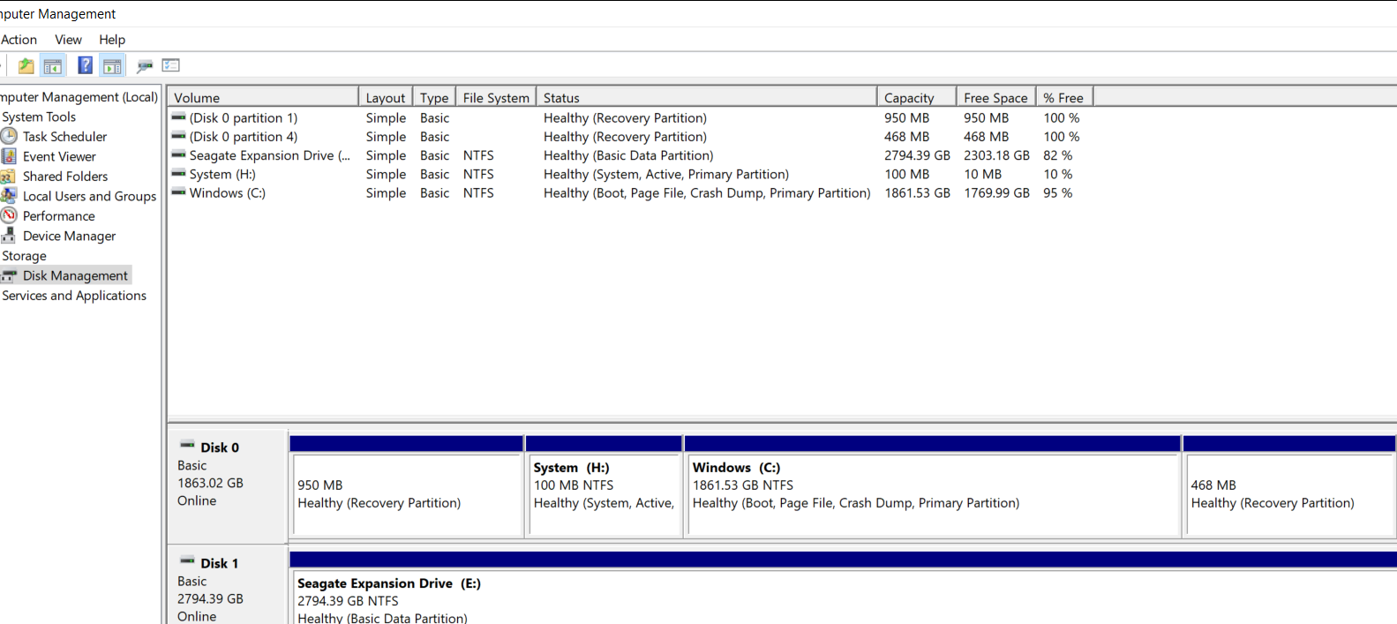1397x624 pixels.
Task: Select the Device Manager node
Action: tap(69, 236)
